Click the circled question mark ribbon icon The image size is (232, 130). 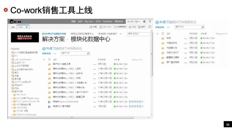click(115, 27)
